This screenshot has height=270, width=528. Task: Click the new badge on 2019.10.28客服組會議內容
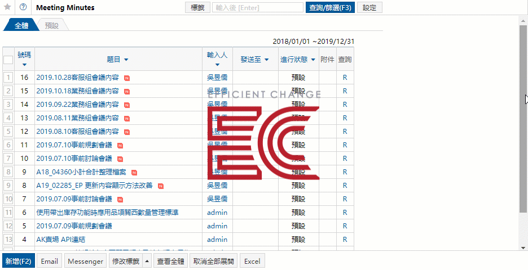127,78
